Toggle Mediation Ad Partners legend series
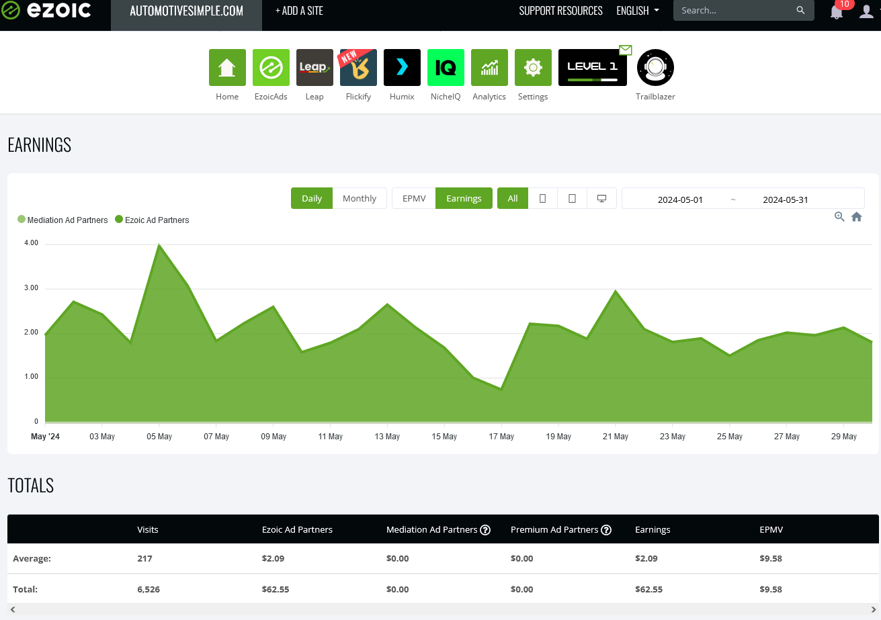Viewport: 881px width, 620px height. tap(62, 220)
